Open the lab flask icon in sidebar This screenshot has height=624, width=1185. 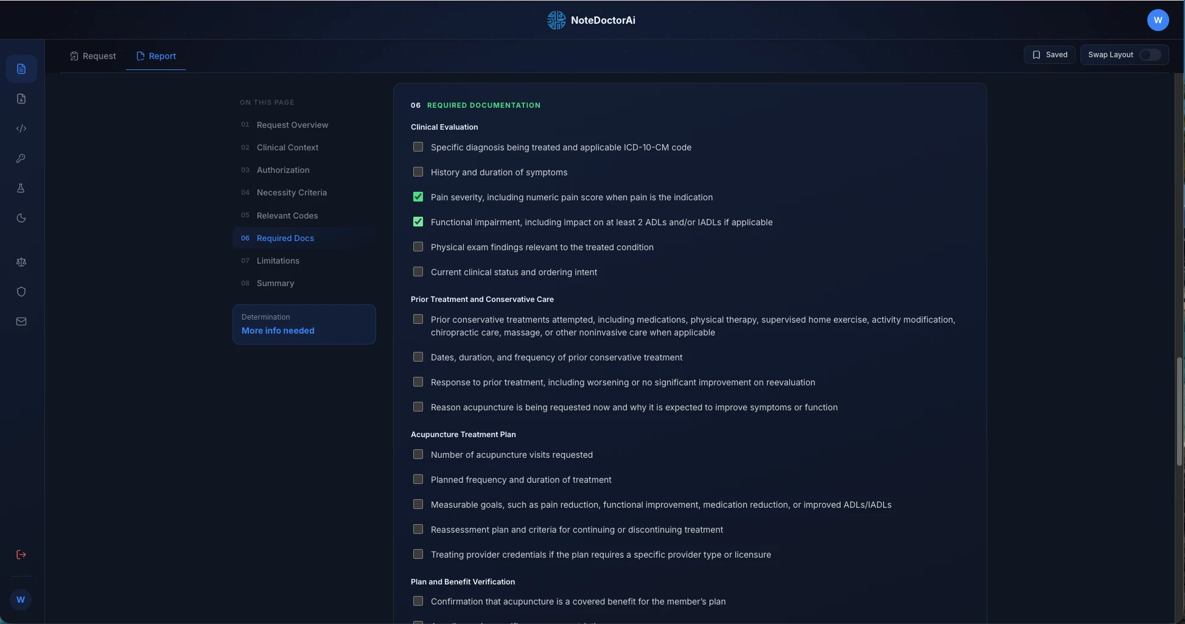[x=21, y=188]
